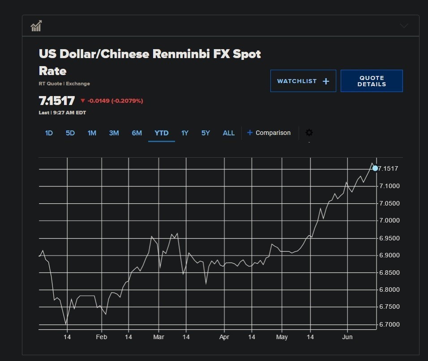Show the 1Y chart range
This screenshot has width=428, height=361.
click(184, 133)
